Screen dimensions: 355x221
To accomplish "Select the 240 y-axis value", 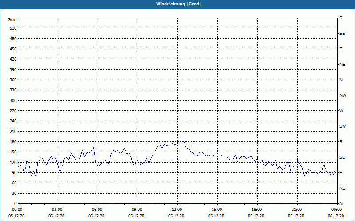I will [13, 121].
